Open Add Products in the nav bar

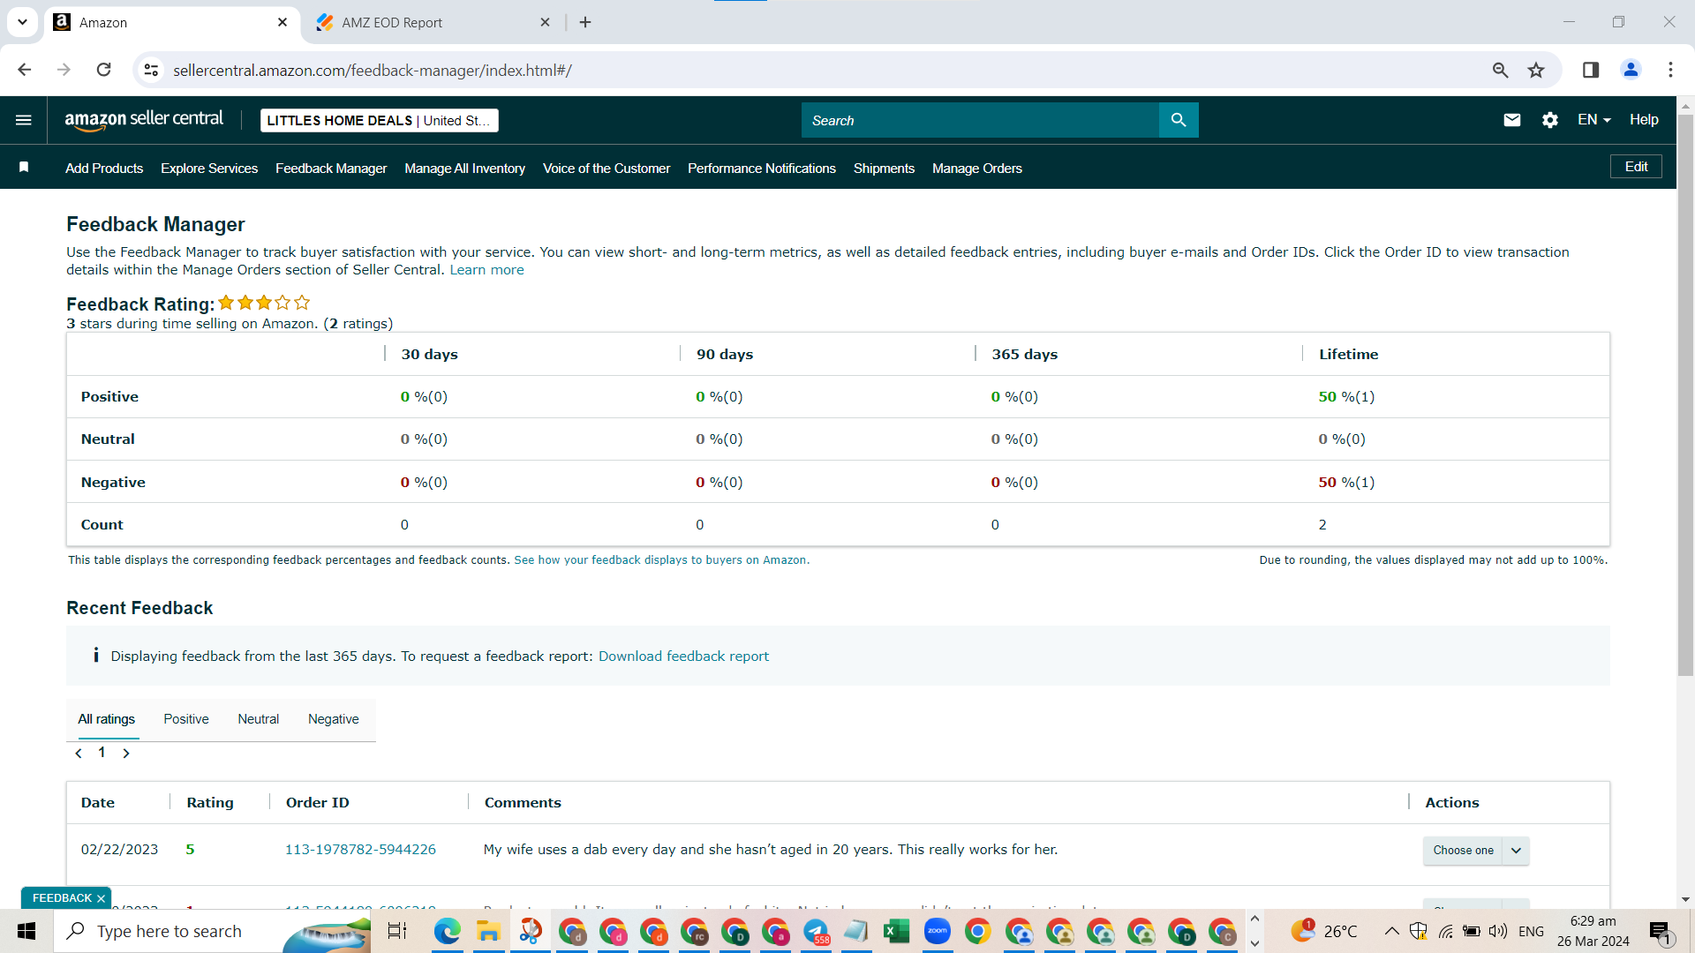click(x=104, y=169)
